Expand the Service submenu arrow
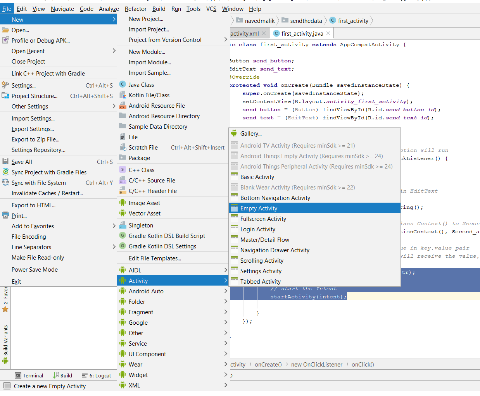Viewport: 480px width, 396px height. (x=226, y=343)
